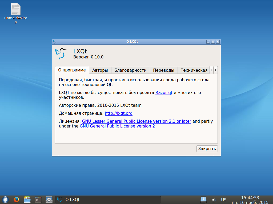
Task: Maximize the О LXQt window
Action: (213, 42)
